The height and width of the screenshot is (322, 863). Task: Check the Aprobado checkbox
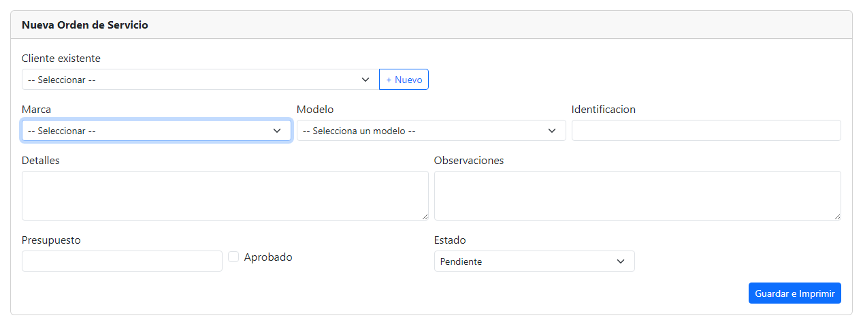[233, 257]
